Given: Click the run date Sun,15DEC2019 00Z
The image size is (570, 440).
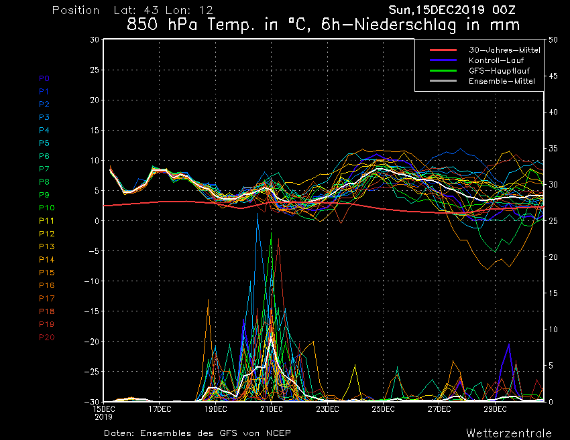Looking at the screenshot, I should [457, 10].
